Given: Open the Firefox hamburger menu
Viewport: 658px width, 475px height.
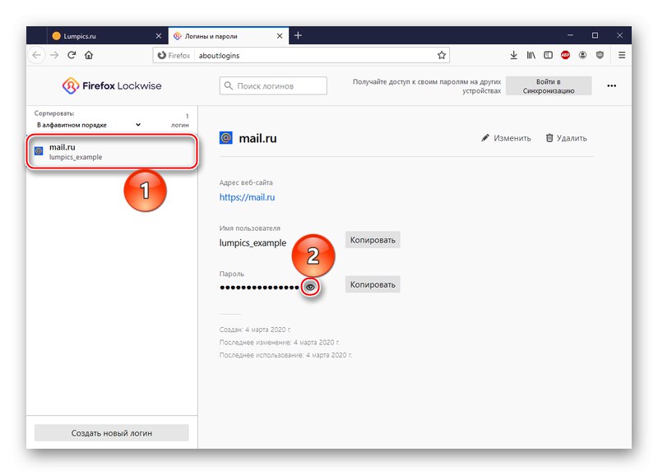Looking at the screenshot, I should 622,55.
